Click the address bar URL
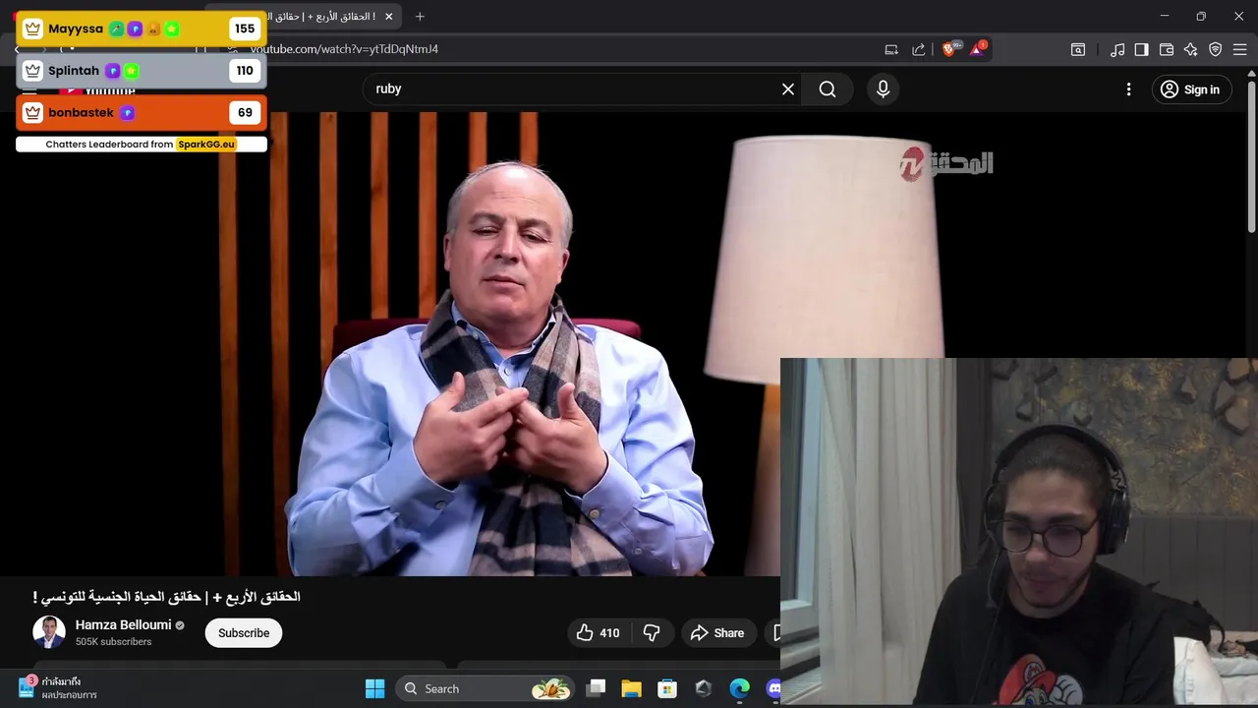Viewport: 1258px width, 708px height. click(344, 49)
